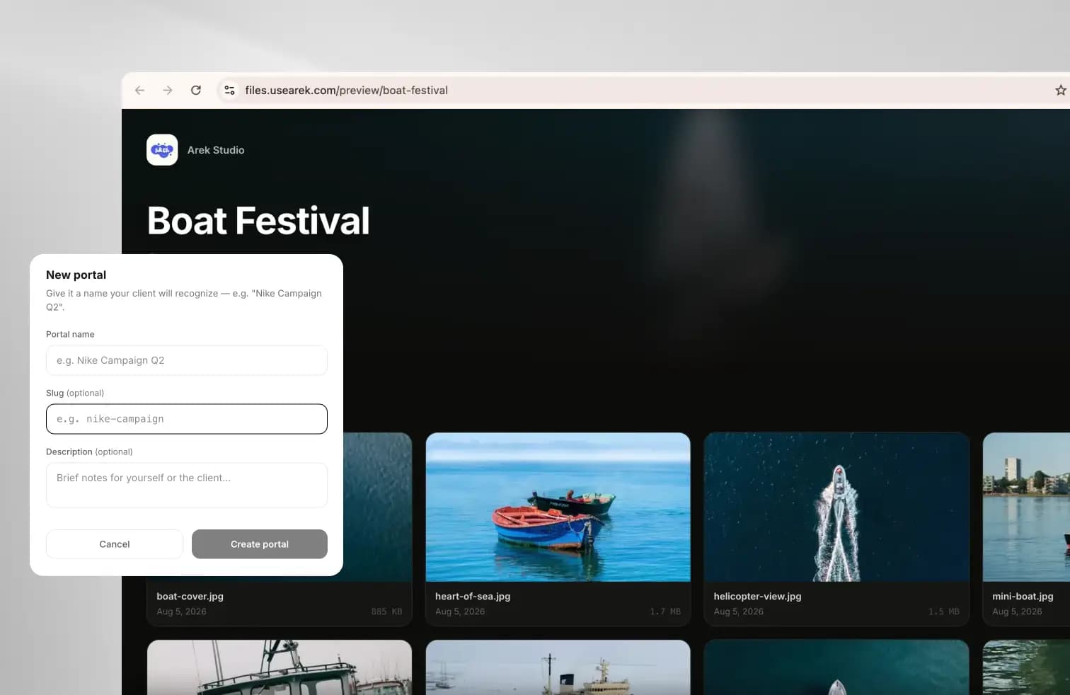Click the New portal dialog heading

(x=76, y=275)
